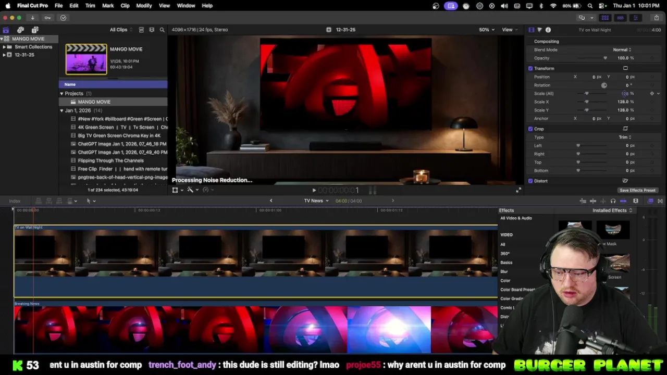The height and width of the screenshot is (375, 667).
Task: Collapse the Jan 1, 2026 group
Action: (x=61, y=110)
